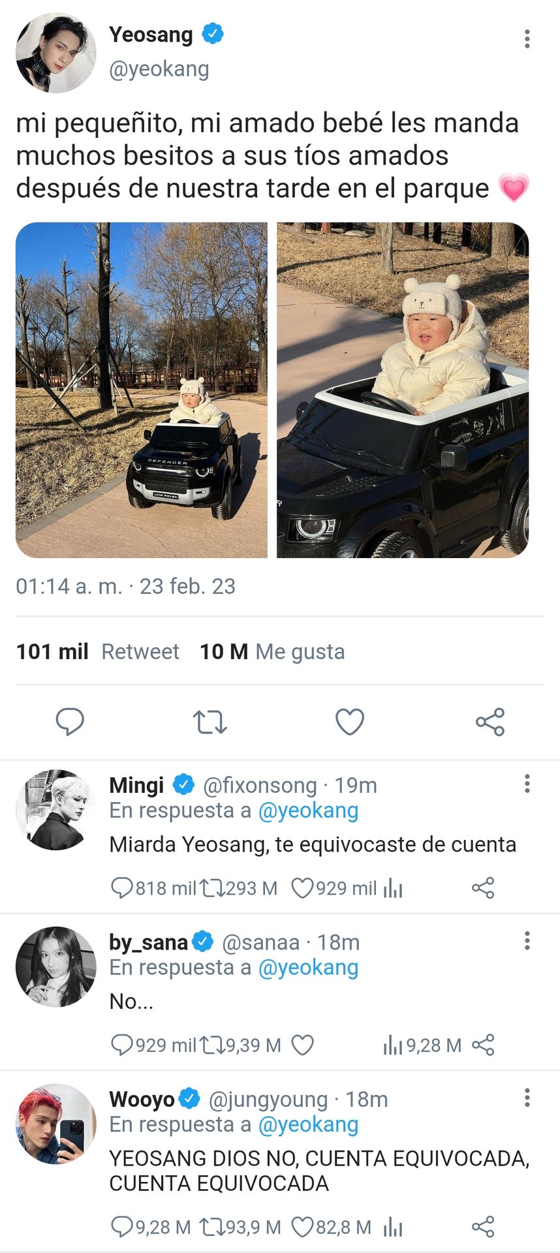Open the three-dot menu on Wooyo's reply
This screenshot has width=560, height=1253.
coord(527,1098)
